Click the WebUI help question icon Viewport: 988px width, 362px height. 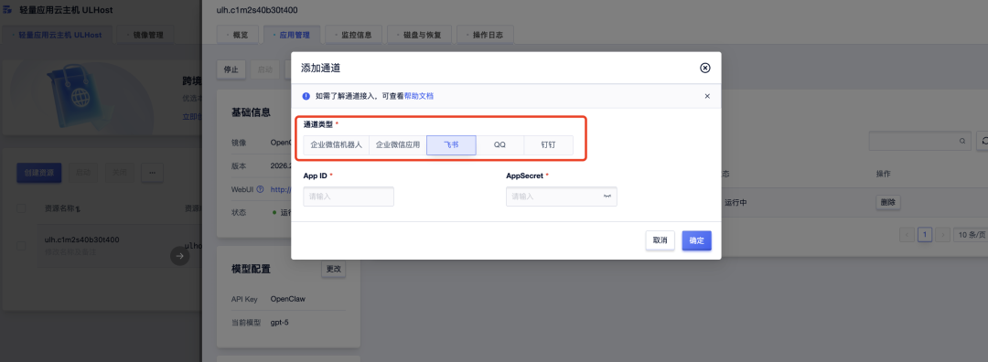(x=260, y=189)
